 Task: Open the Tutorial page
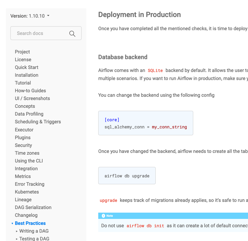point(23,83)
